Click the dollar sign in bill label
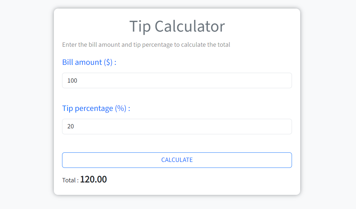The height and width of the screenshot is (209, 356). [x=107, y=62]
